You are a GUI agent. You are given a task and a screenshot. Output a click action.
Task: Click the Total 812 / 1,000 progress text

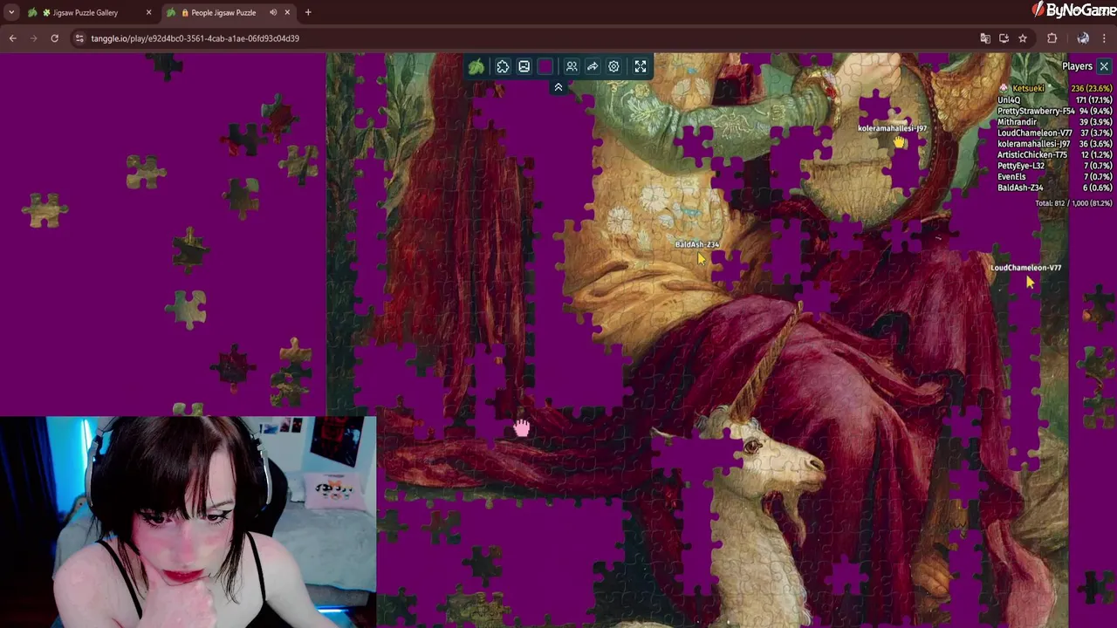tap(1073, 203)
